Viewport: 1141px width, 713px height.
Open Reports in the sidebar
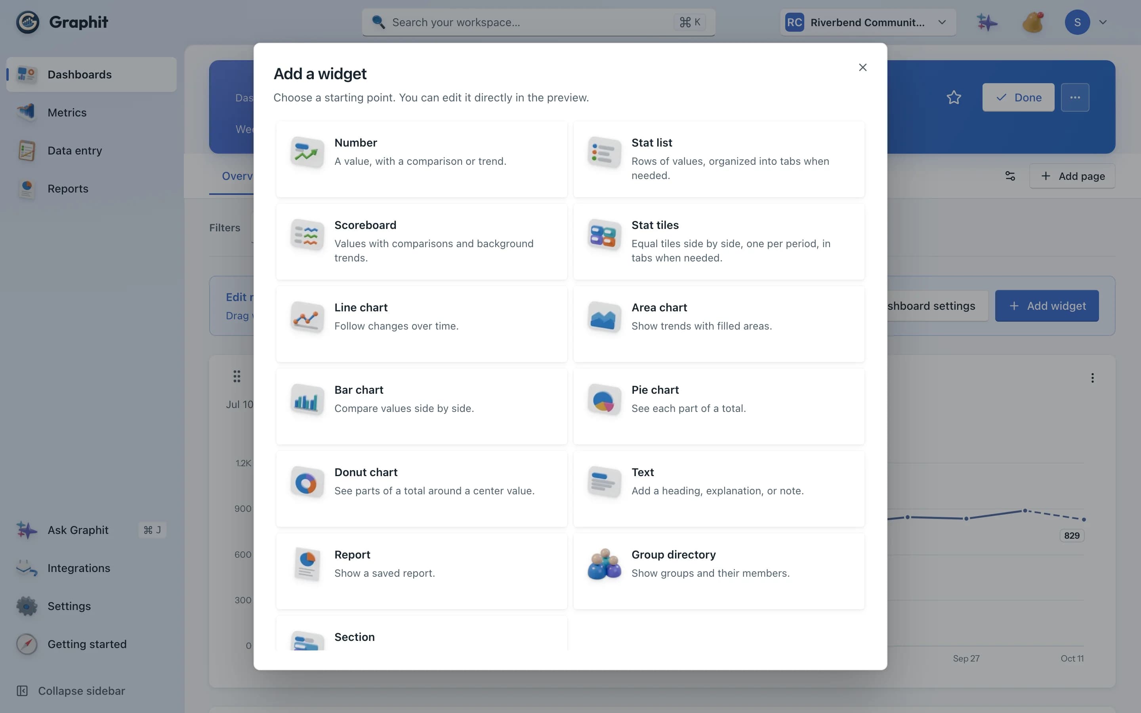[92, 189]
